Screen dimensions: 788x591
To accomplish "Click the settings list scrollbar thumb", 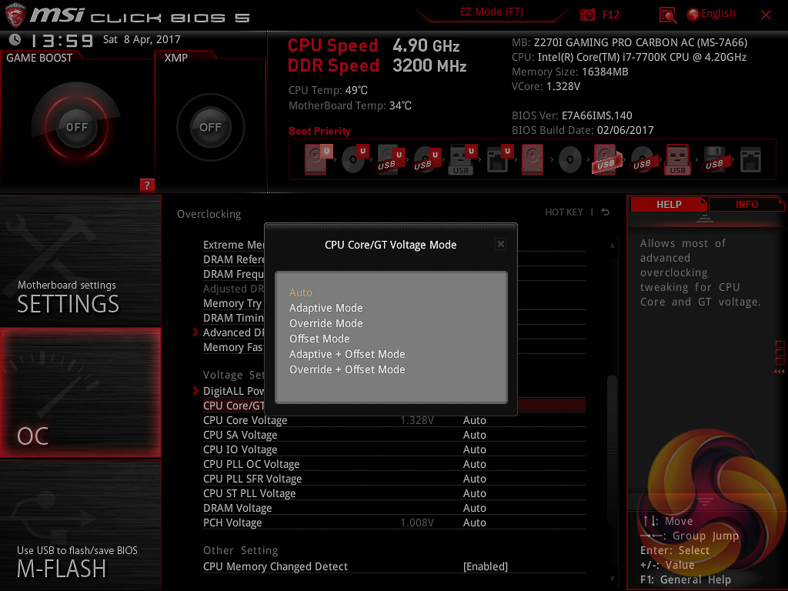I will coord(612,449).
